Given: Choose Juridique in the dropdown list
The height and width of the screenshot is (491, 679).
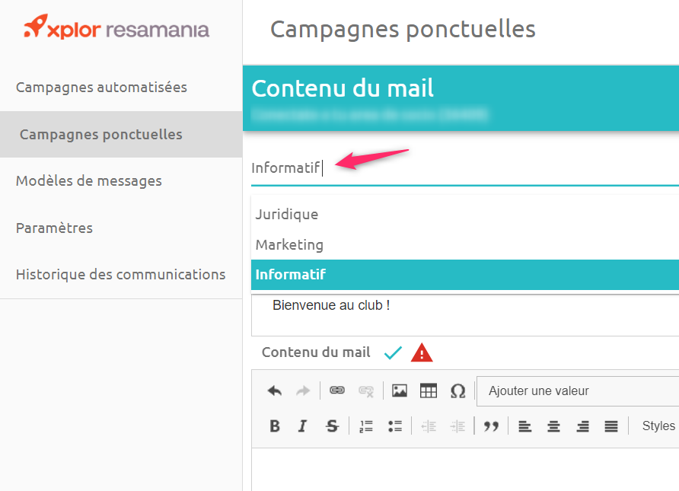Looking at the screenshot, I should 465,215.
